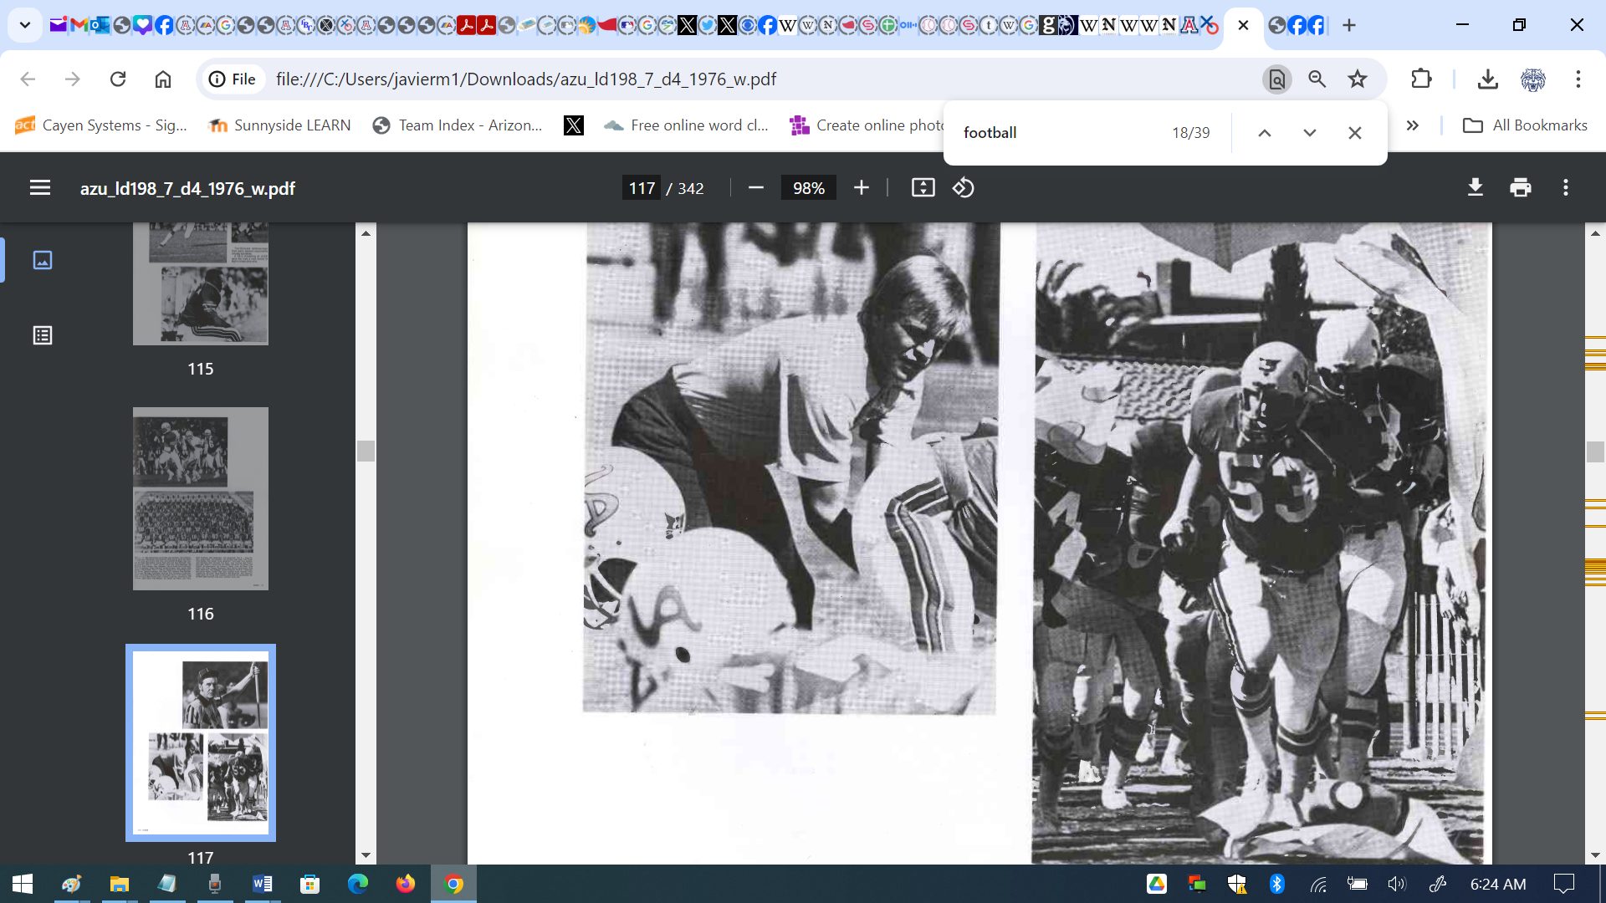This screenshot has width=1606, height=903.
Task: Select page 116 thumbnail
Action: coord(201,498)
